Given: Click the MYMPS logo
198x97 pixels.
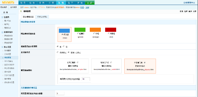Looking at the screenshot, I should pos(8,2).
